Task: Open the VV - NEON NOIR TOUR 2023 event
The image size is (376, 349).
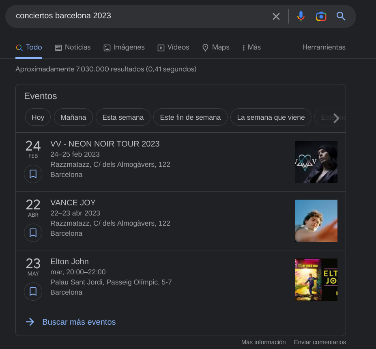Action: (x=105, y=144)
